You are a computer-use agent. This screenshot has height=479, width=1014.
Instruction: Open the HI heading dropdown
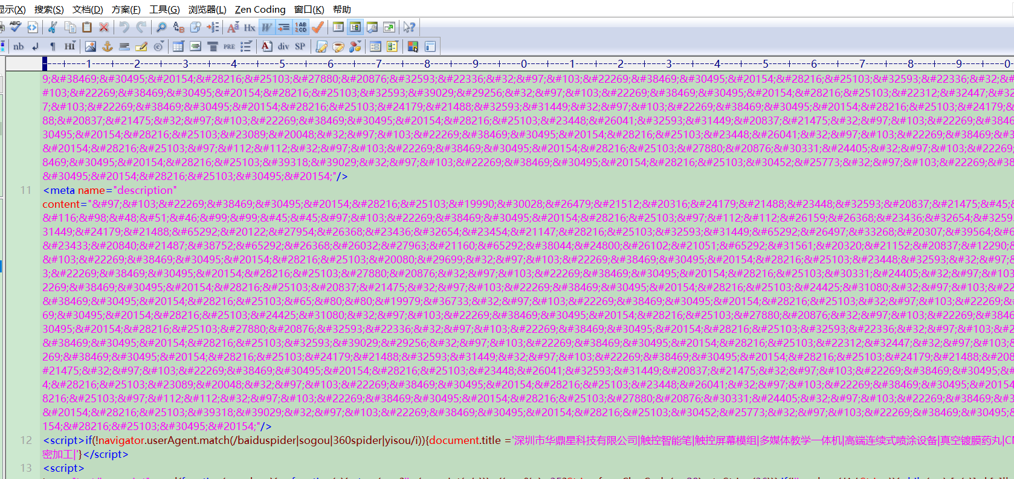point(69,47)
